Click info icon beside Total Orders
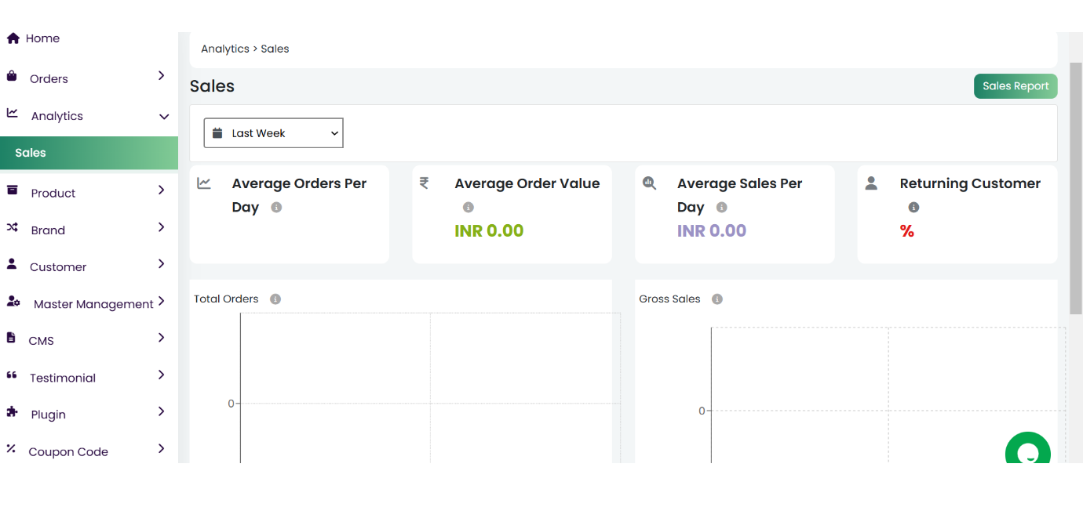This screenshot has width=1083, height=518. pos(275,299)
